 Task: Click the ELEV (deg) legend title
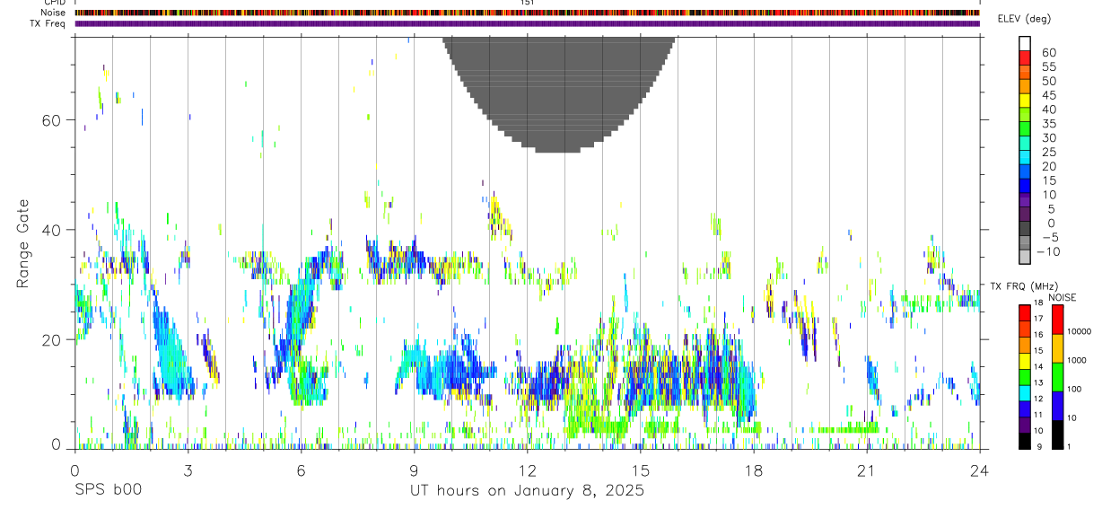pos(1024,19)
